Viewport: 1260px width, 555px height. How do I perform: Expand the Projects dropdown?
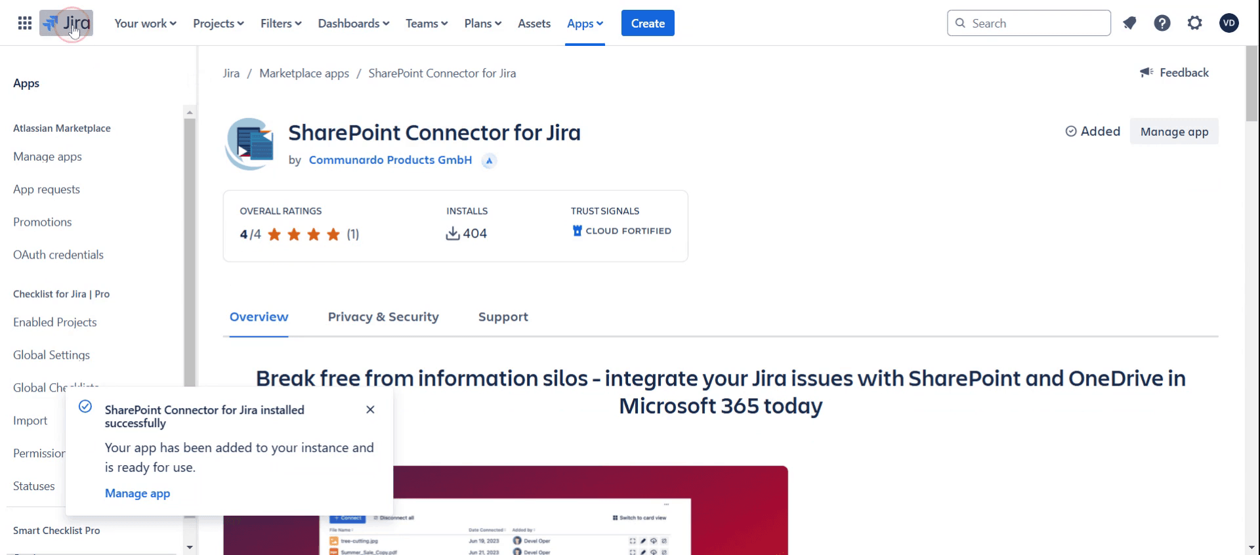click(219, 24)
